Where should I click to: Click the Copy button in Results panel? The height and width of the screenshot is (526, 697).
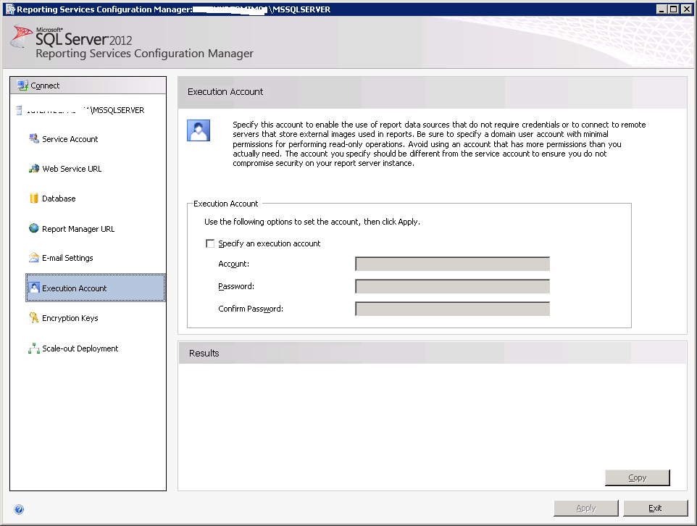tap(637, 477)
